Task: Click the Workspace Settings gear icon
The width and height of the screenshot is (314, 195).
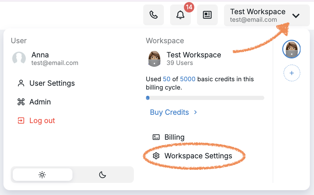Action: pyautogui.click(x=156, y=156)
